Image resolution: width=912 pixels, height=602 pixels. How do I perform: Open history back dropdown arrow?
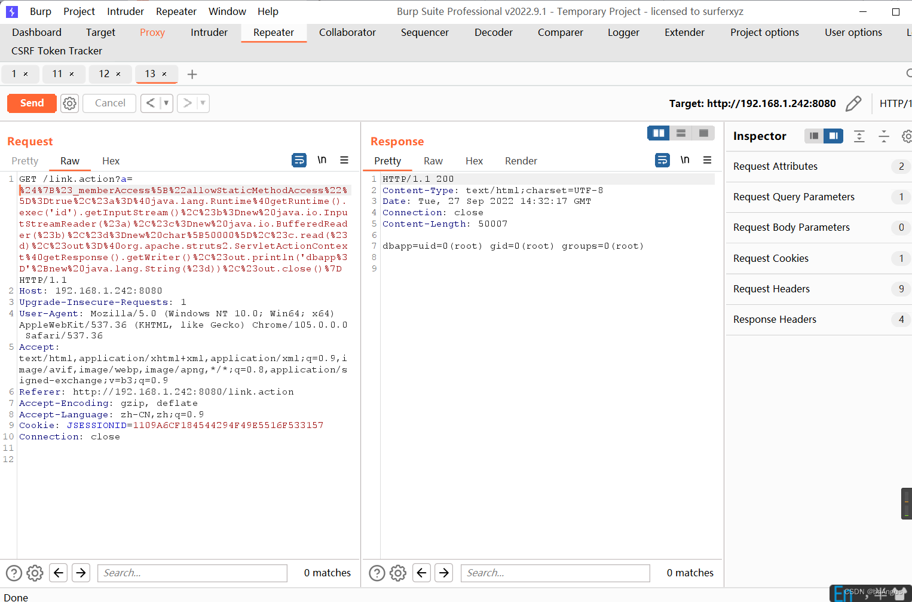pos(166,103)
